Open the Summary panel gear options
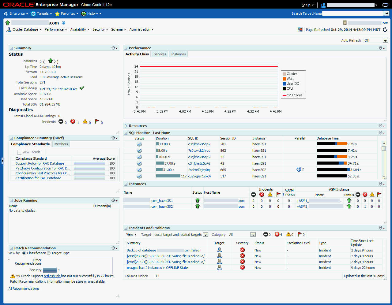The width and height of the screenshot is (392, 305). coord(115,48)
